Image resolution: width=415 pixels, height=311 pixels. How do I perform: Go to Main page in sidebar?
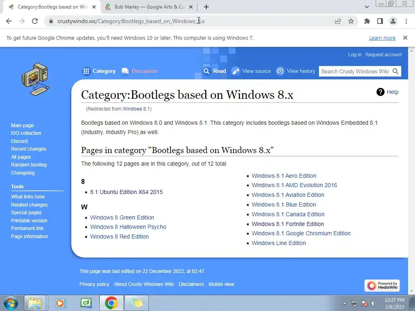(22, 126)
